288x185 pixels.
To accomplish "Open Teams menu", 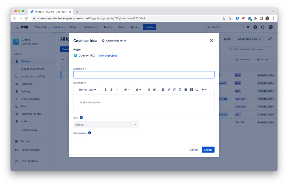I will point(109,27).
